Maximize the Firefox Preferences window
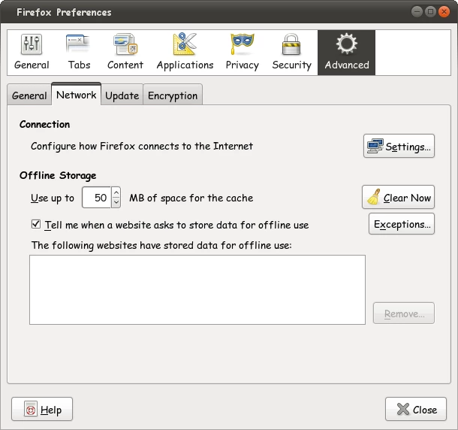This screenshot has height=430, width=458. pos(430,12)
